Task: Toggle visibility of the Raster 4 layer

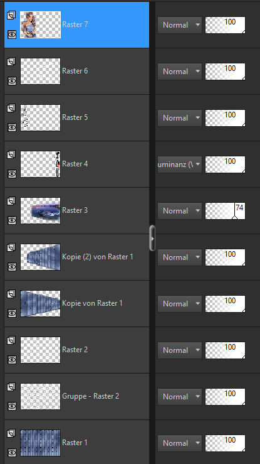Action: (12, 174)
